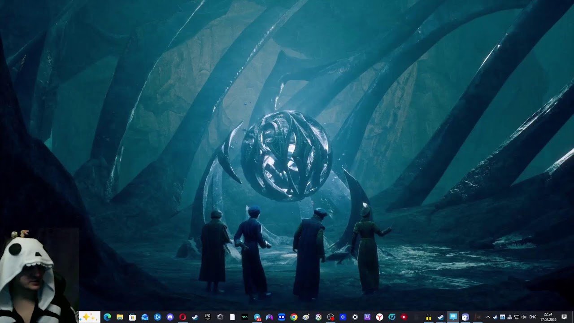Open the Paint palette app icon
This screenshot has width=574, height=323.
[306, 317]
